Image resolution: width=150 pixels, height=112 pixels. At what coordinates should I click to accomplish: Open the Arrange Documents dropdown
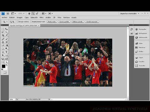[44, 13]
